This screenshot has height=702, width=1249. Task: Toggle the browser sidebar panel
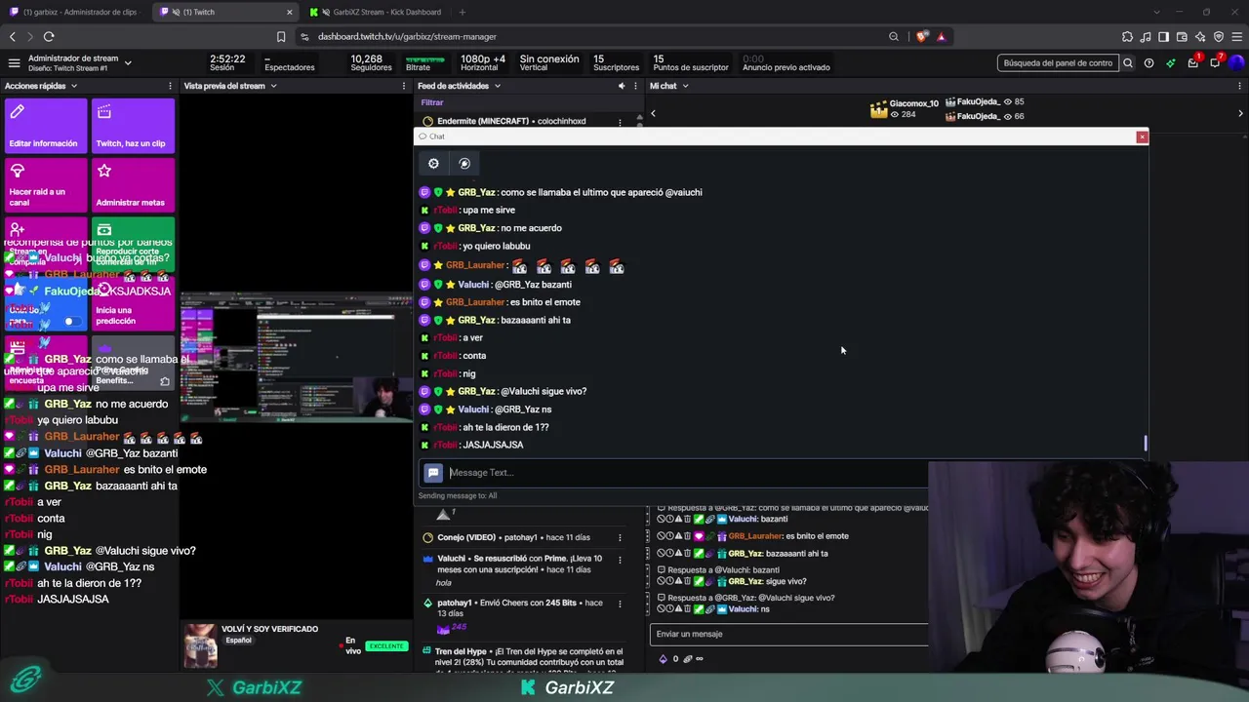(1164, 36)
